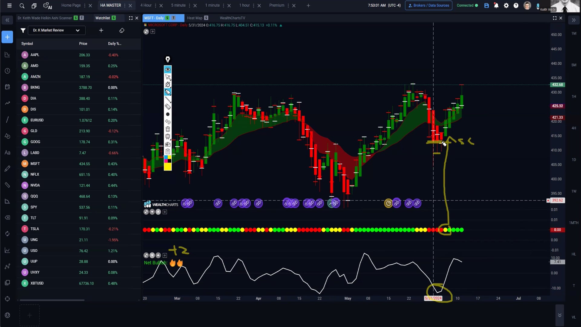Toggle the S badge on Watchlist tab
The image size is (581, 327).
click(113, 18)
